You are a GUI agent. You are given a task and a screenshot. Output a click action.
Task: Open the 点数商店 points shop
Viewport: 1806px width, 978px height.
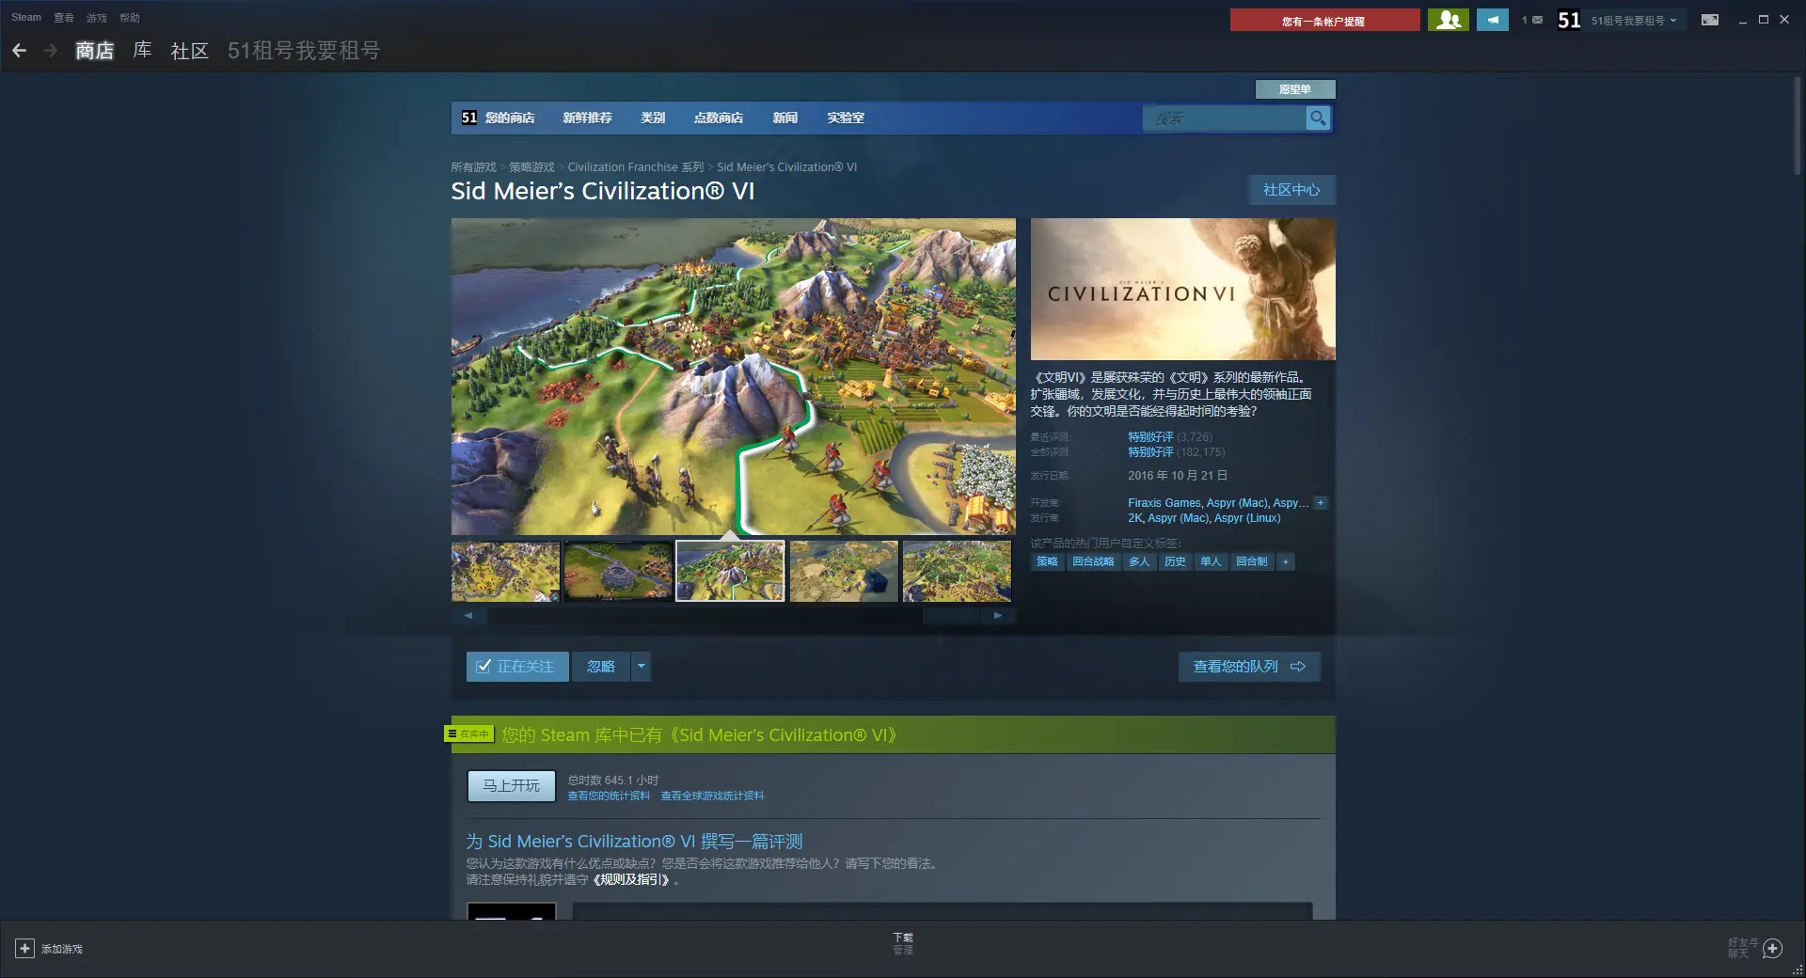pyautogui.click(x=719, y=118)
